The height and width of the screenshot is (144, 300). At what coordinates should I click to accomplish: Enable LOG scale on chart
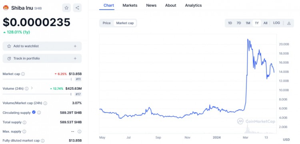coord(276,23)
